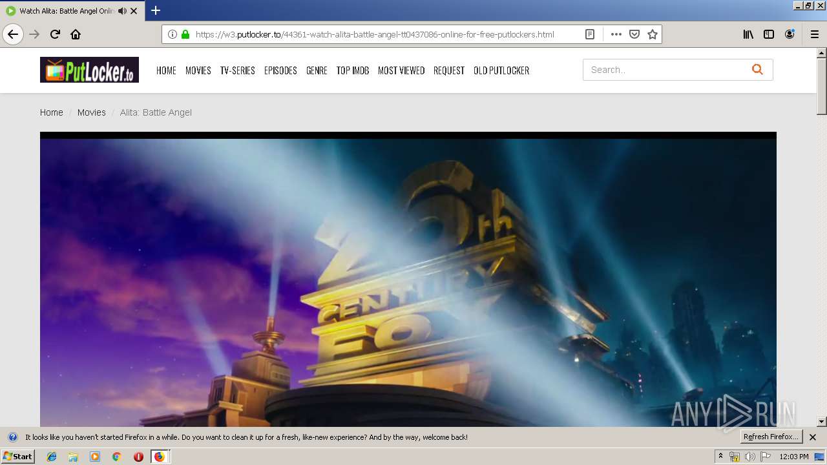Viewport: 827px width, 465px height.
Task: Open the TOP IMDB menu item
Action: pyautogui.click(x=353, y=70)
